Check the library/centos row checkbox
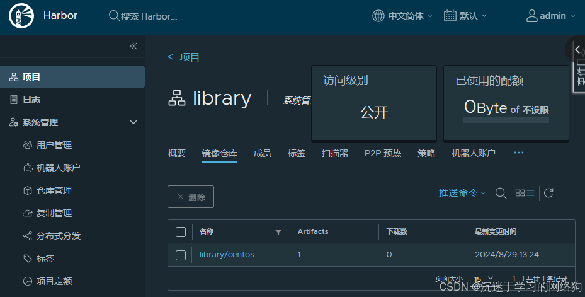585x297 pixels. [181, 255]
